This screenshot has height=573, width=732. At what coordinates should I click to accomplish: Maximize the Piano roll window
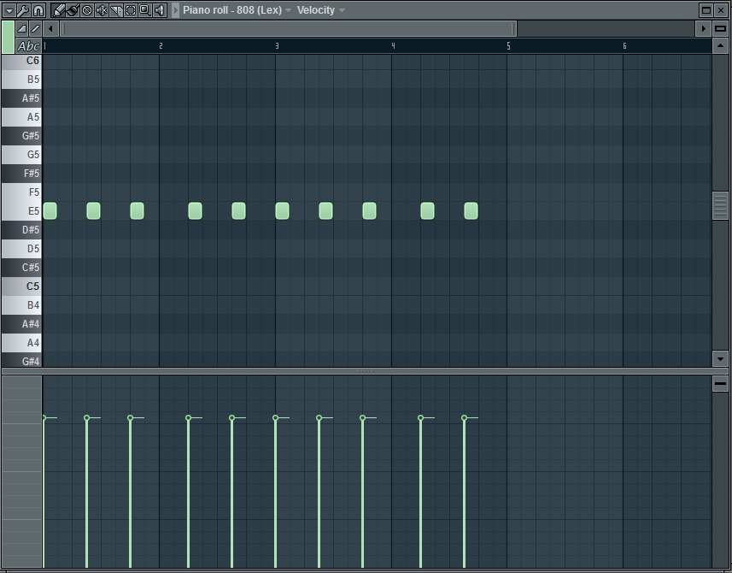706,9
